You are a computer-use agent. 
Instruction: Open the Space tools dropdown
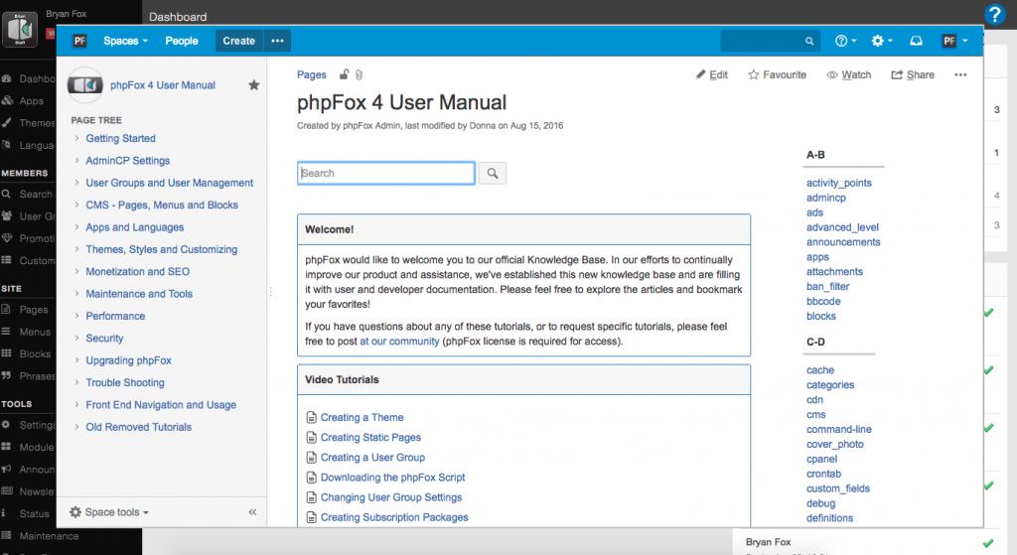point(109,512)
